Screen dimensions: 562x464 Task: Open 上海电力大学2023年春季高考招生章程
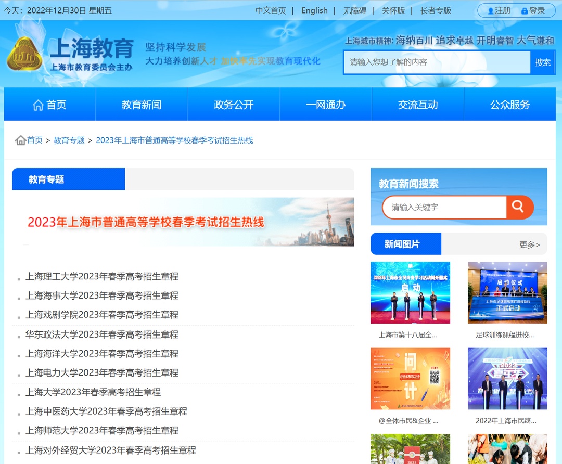click(102, 372)
